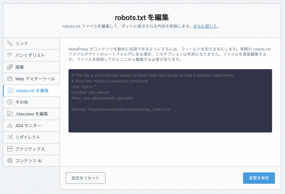The image size is (285, 194).
Task: Click the '# This file is automatically added' line
Action: [153, 75]
